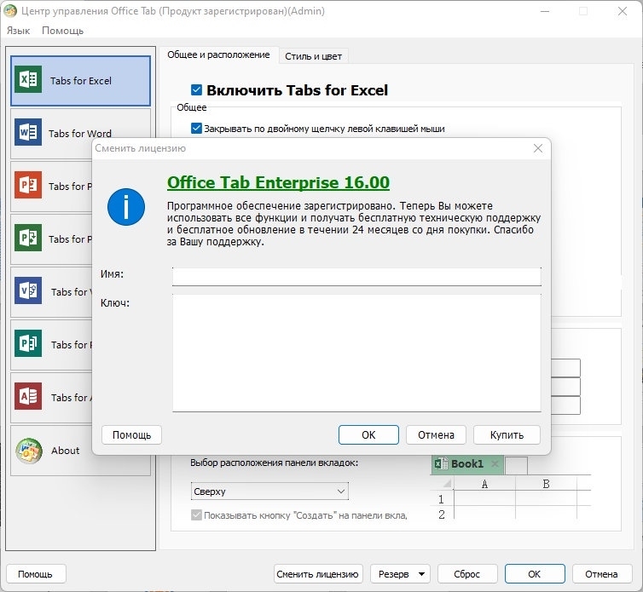Image resolution: width=643 pixels, height=592 pixels.
Task: Click the Book1 preview tab
Action: 467,464
